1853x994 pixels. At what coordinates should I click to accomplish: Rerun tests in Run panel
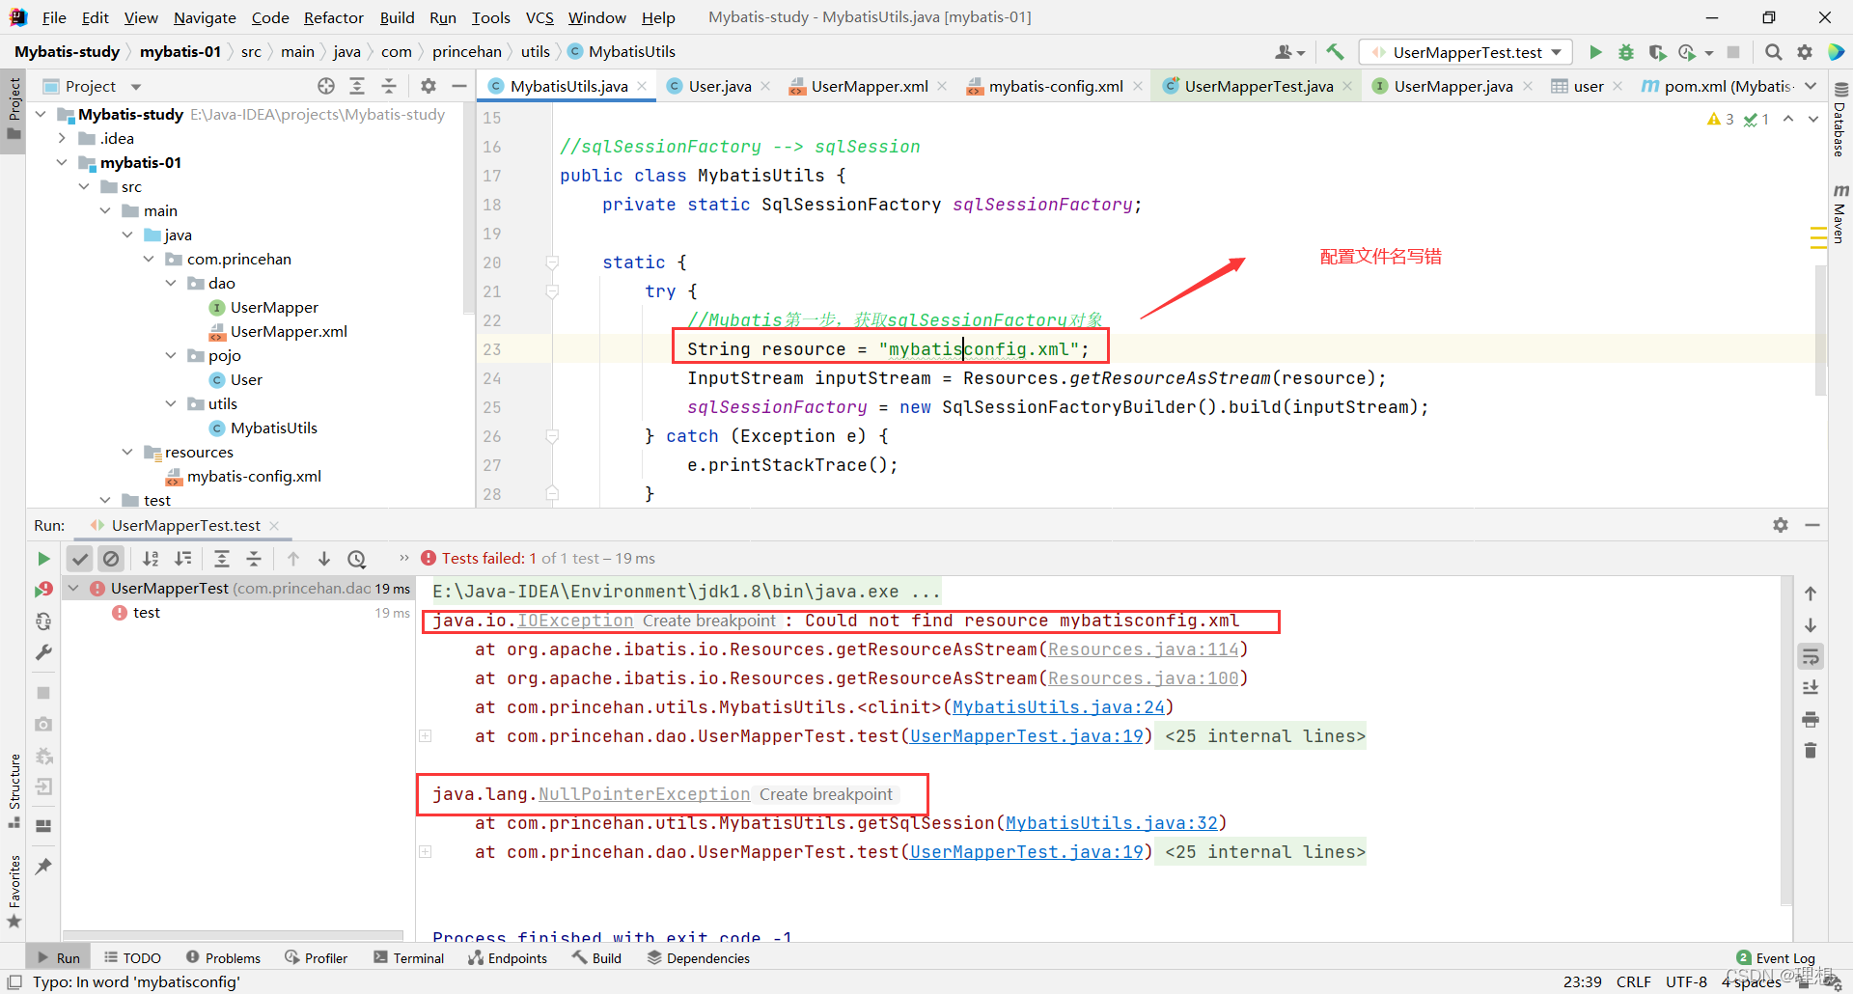[x=43, y=559]
